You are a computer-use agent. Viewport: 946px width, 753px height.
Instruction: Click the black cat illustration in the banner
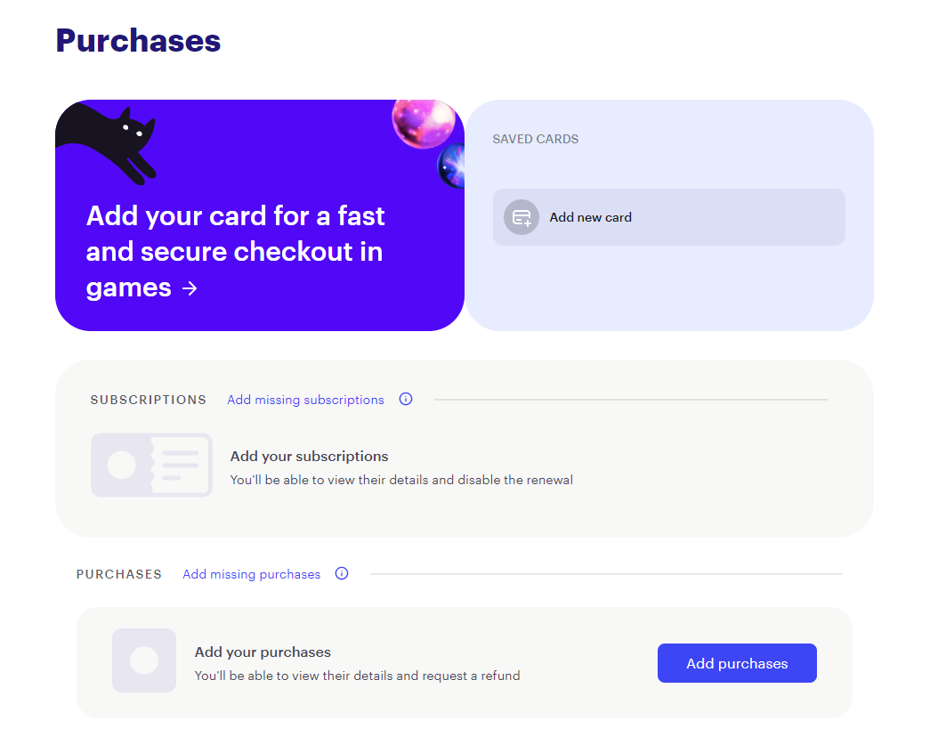coord(111,138)
